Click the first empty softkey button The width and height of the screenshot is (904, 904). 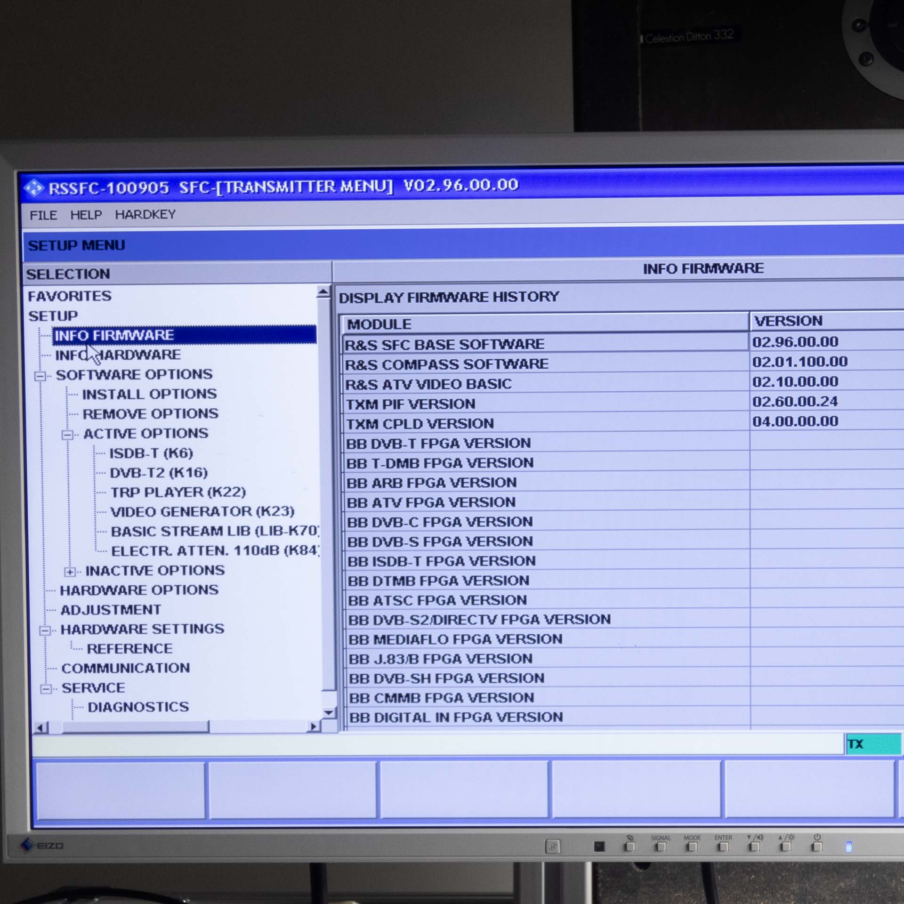[x=121, y=791]
